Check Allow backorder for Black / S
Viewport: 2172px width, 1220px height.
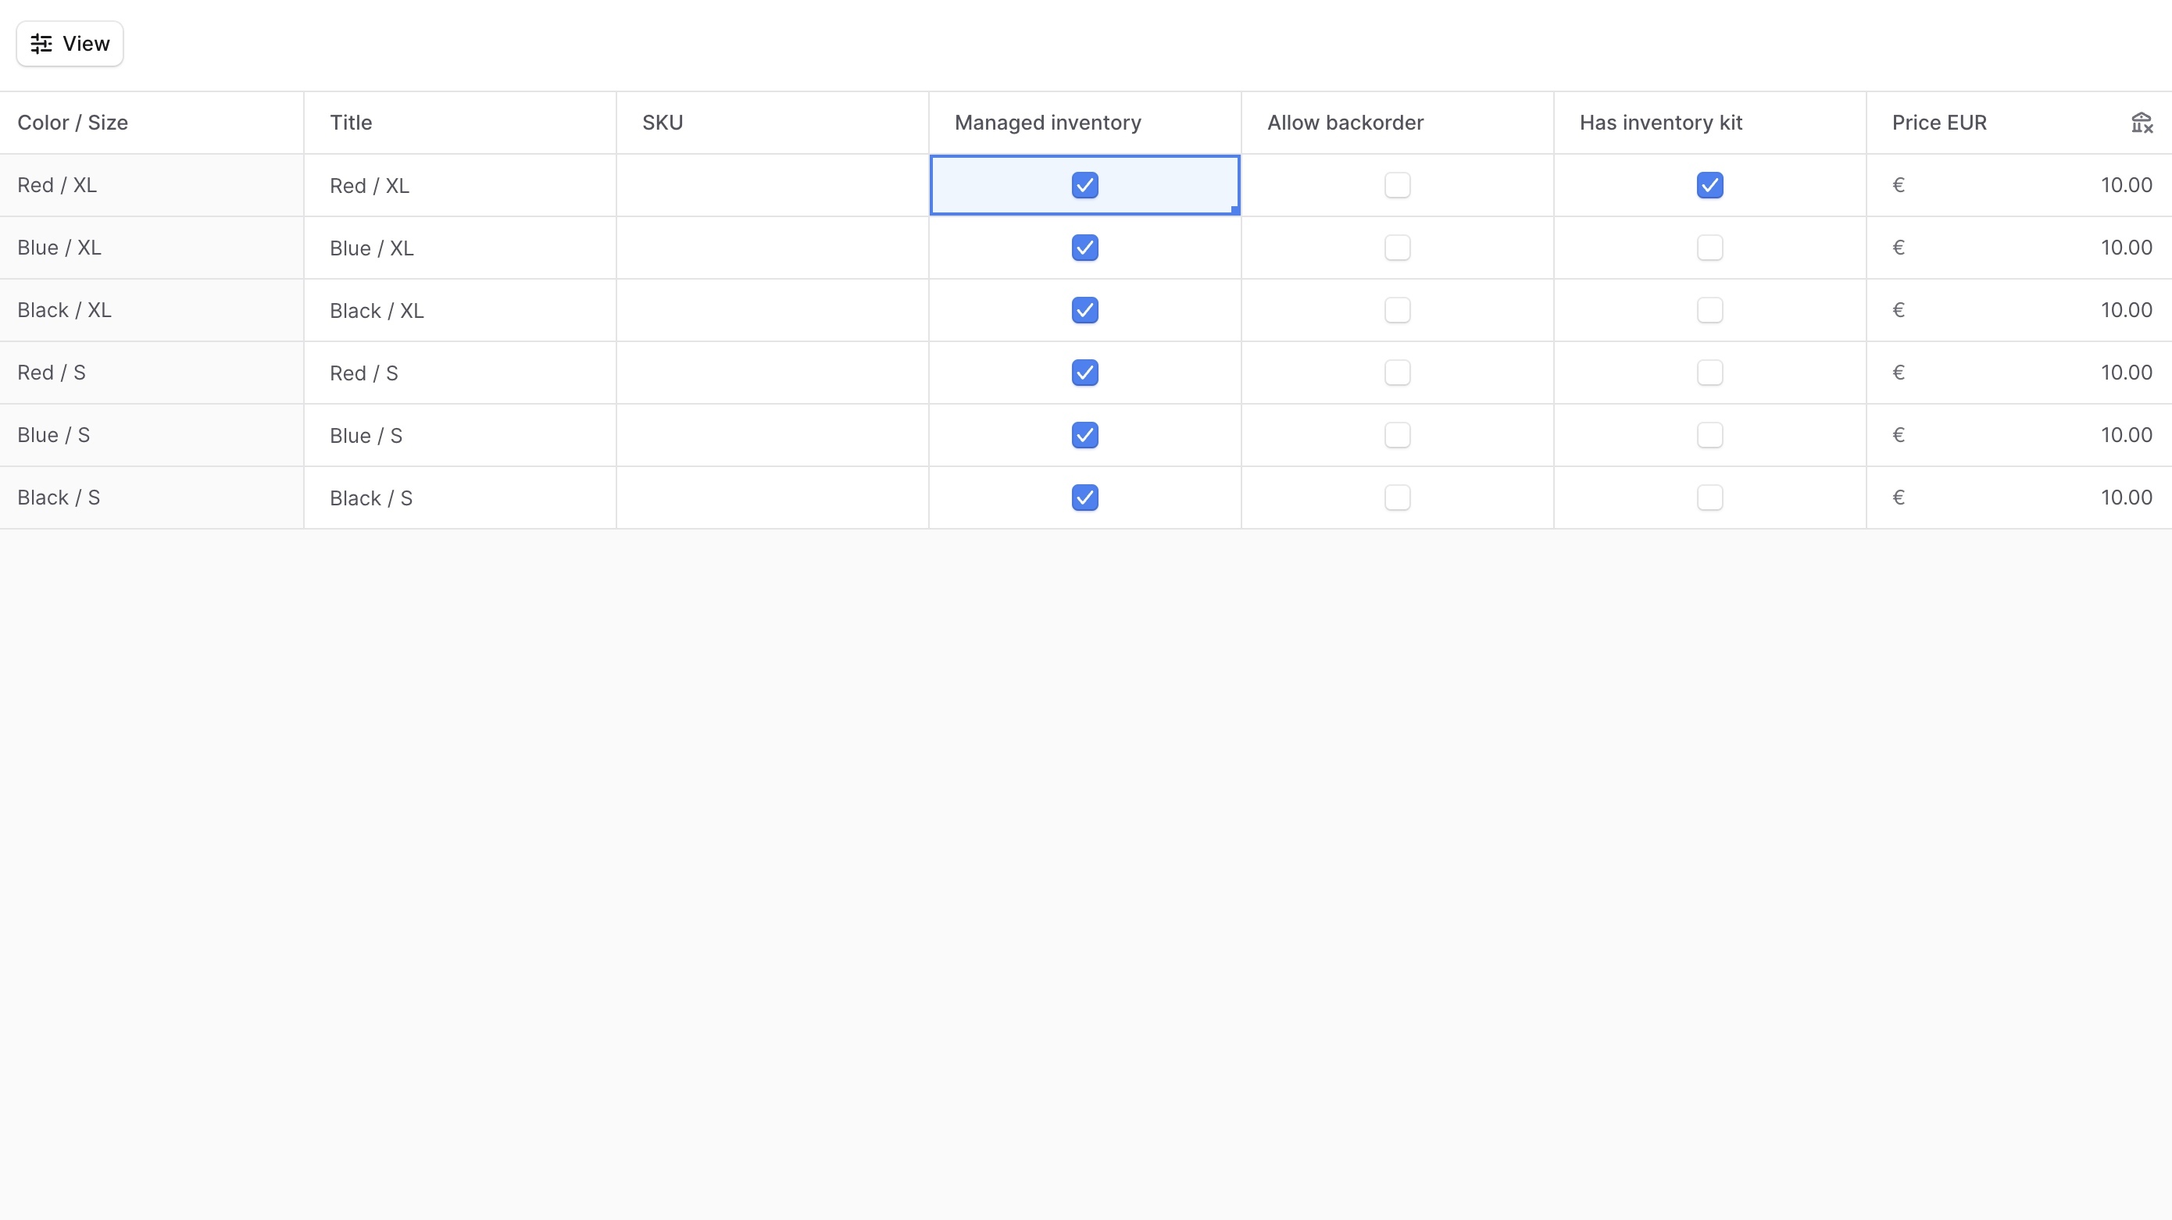click(1397, 498)
